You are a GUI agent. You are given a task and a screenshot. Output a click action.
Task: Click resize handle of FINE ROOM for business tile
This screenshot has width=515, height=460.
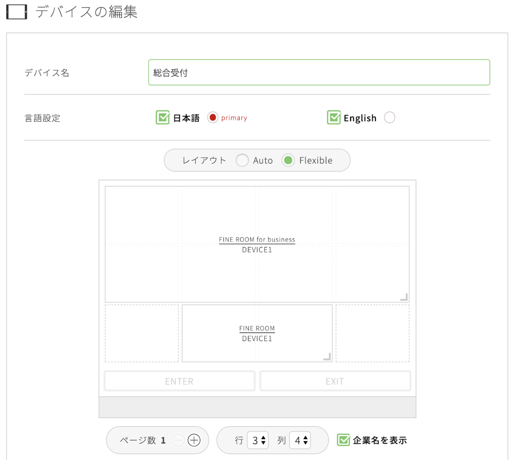click(x=404, y=297)
